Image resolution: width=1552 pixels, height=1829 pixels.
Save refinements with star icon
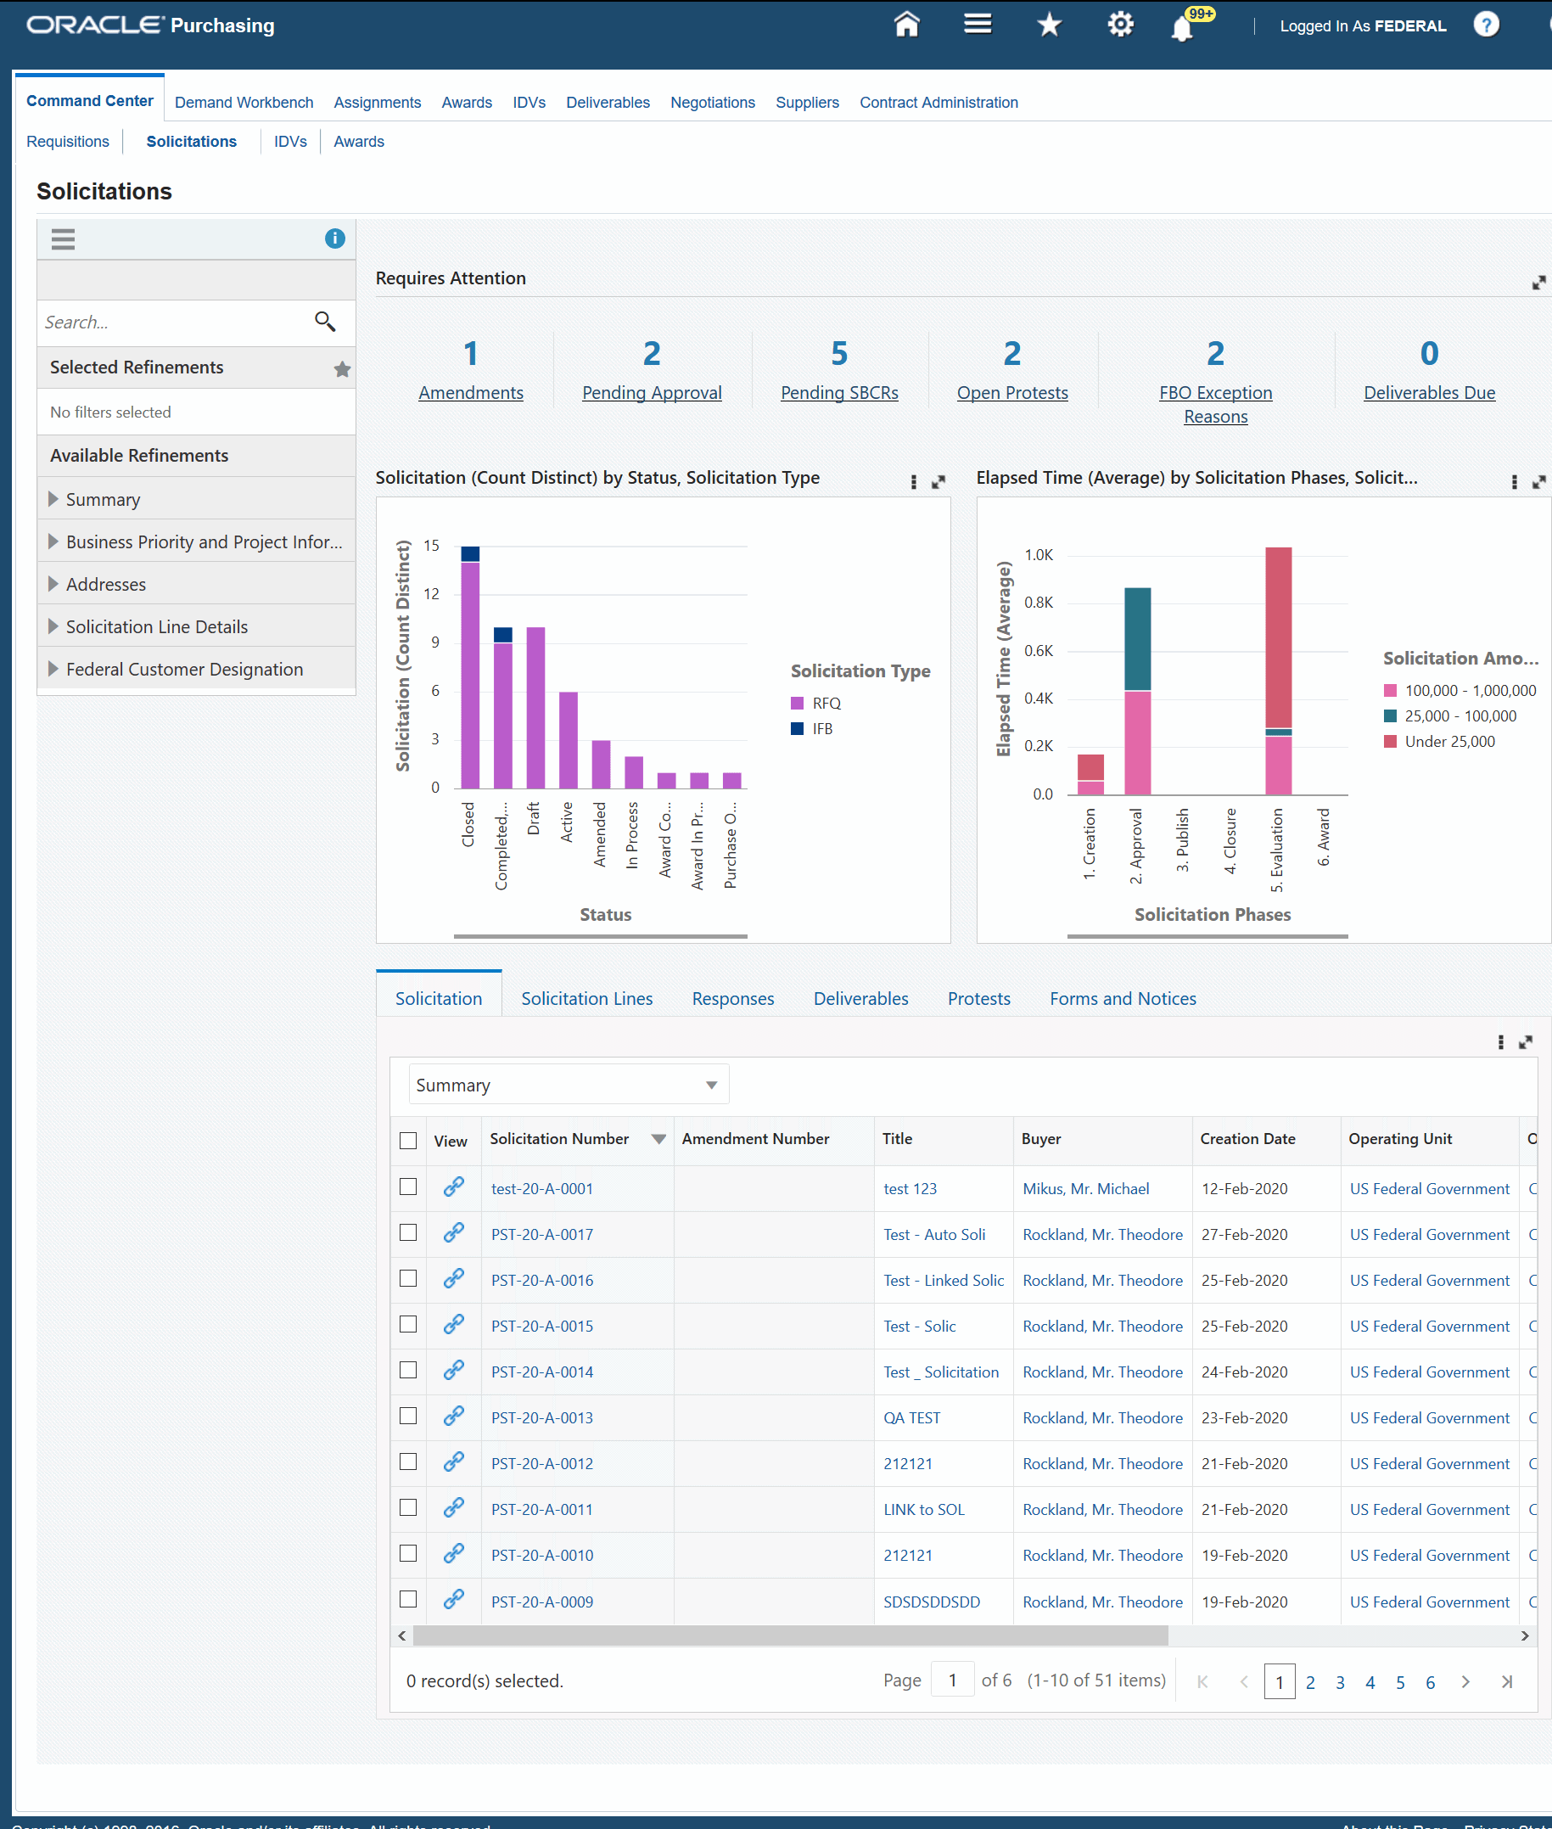pyautogui.click(x=342, y=368)
